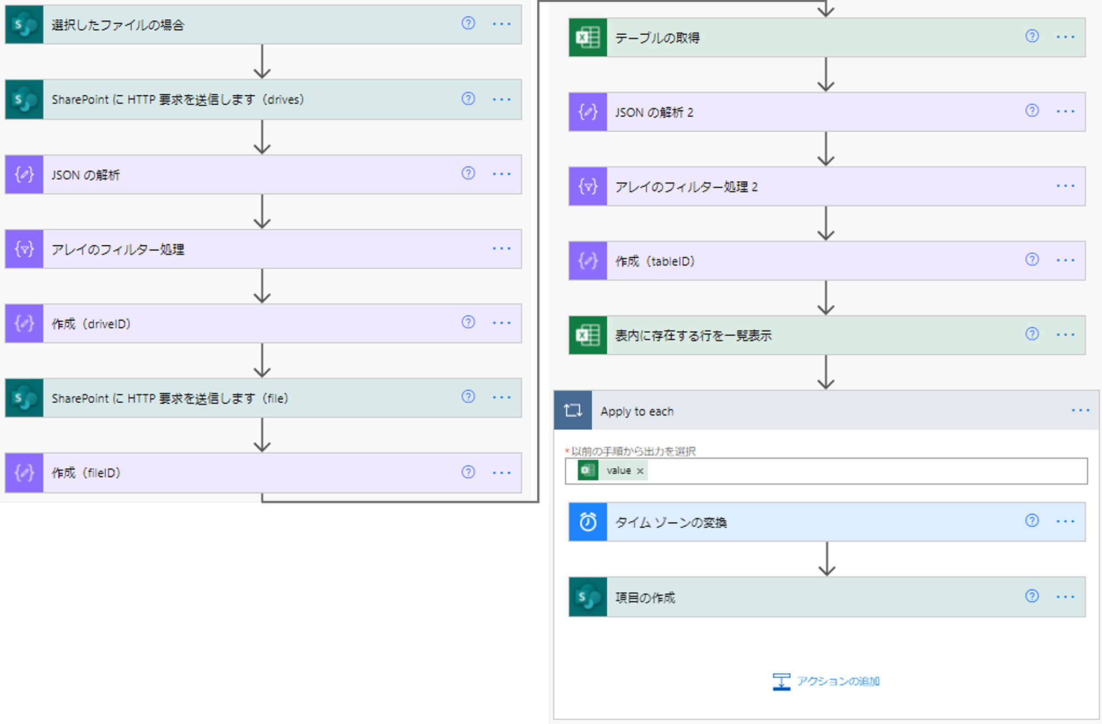Click the clock icon on タイム ゾーンの変換 step
The height and width of the screenshot is (724, 1102).
tap(587, 522)
